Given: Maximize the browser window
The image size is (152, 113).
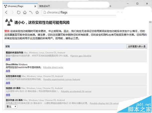Looking at the screenshot, I should click(137, 3).
